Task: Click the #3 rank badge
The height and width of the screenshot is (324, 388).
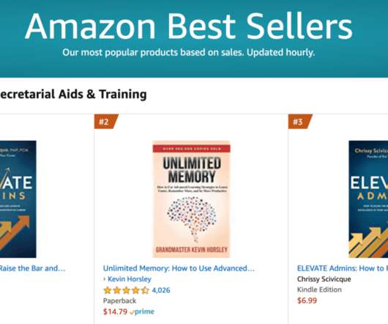Action: pos(299,122)
